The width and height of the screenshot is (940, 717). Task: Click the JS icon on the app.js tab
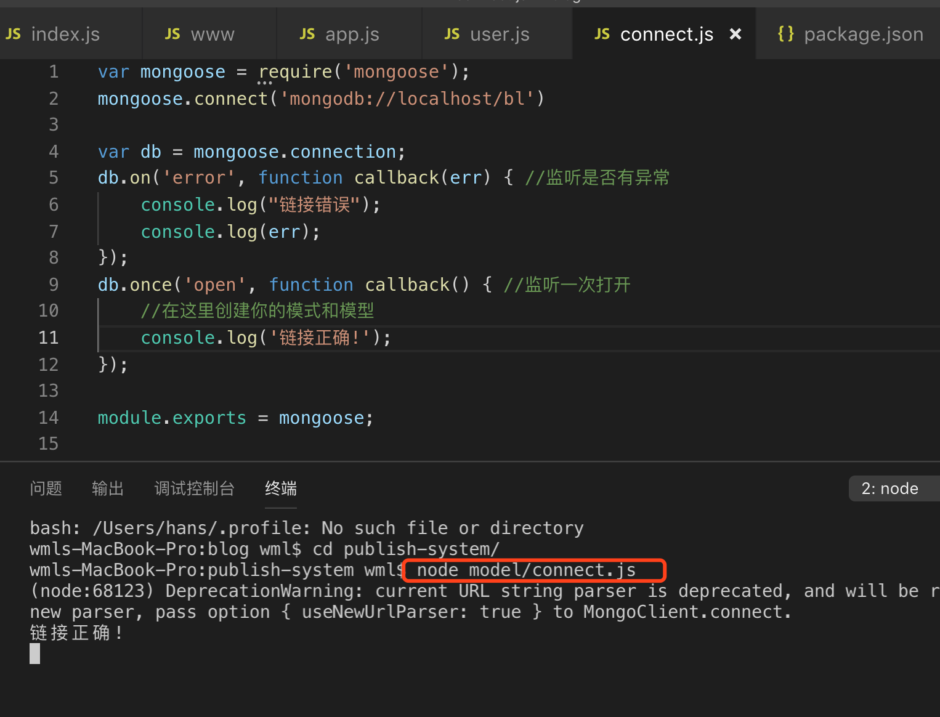307,34
